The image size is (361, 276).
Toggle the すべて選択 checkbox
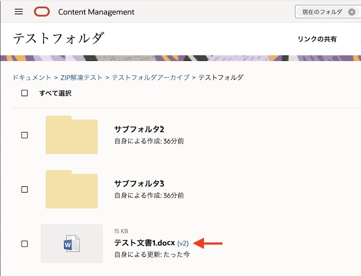click(25, 93)
